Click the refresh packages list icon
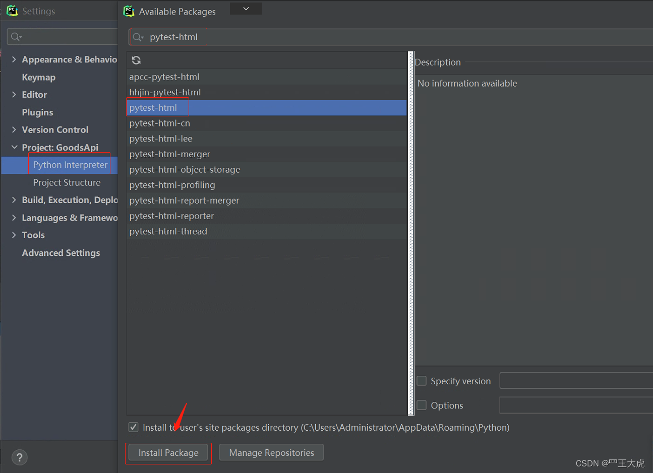 [x=136, y=60]
